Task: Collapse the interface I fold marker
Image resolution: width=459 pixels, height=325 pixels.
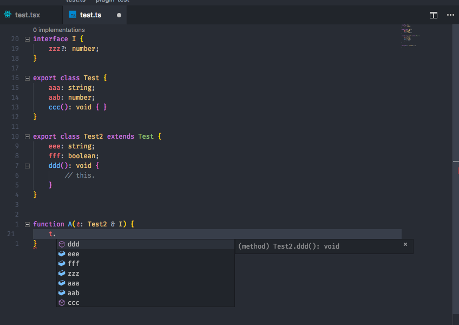Action: tap(27, 39)
